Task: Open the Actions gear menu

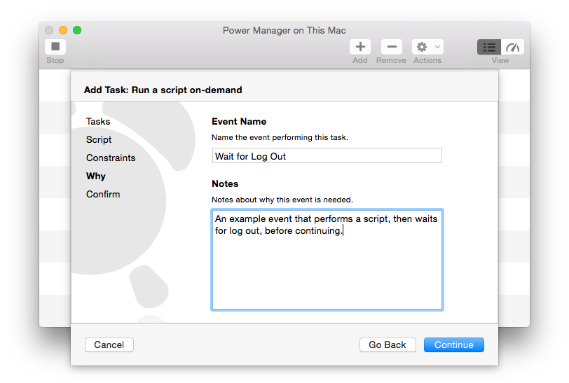Action: tap(427, 47)
